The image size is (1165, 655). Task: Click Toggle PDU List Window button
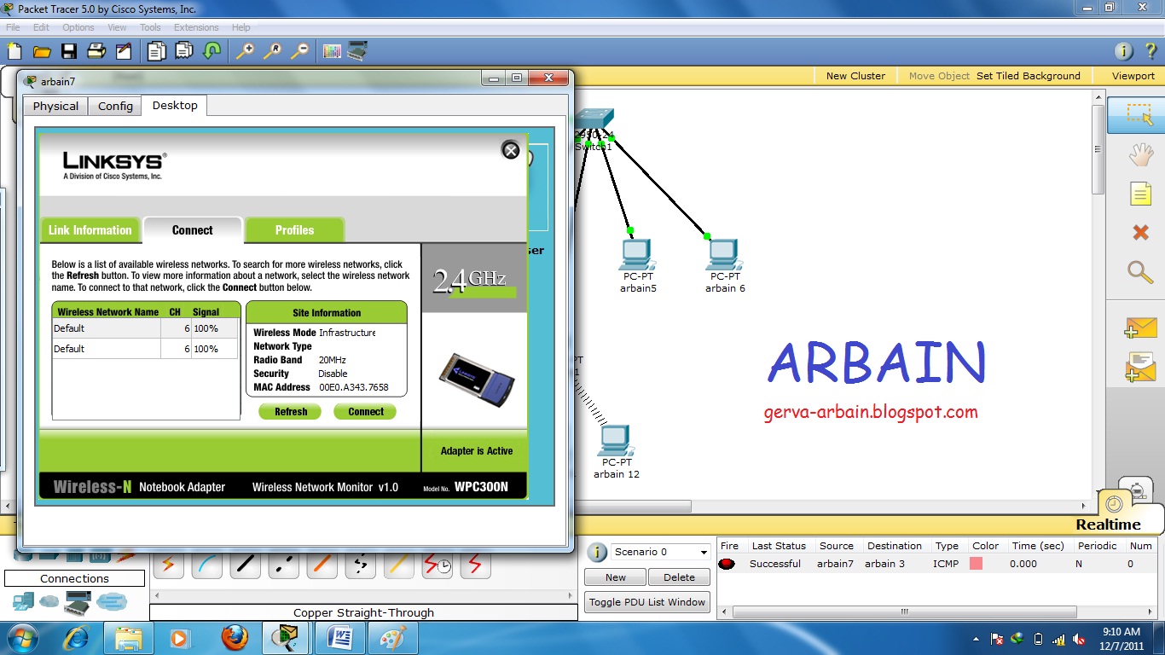pos(647,602)
